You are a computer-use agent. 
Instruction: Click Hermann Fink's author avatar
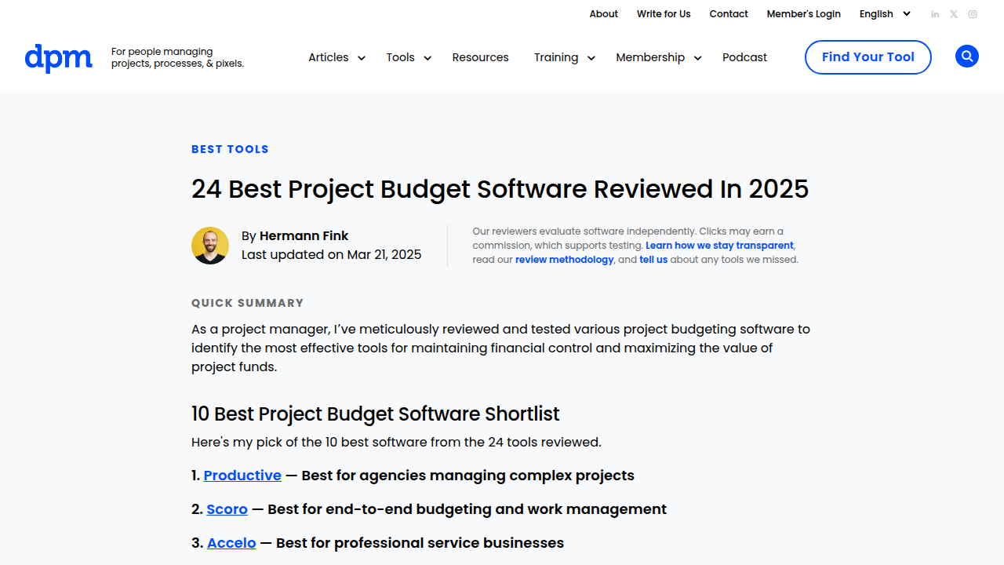(210, 246)
